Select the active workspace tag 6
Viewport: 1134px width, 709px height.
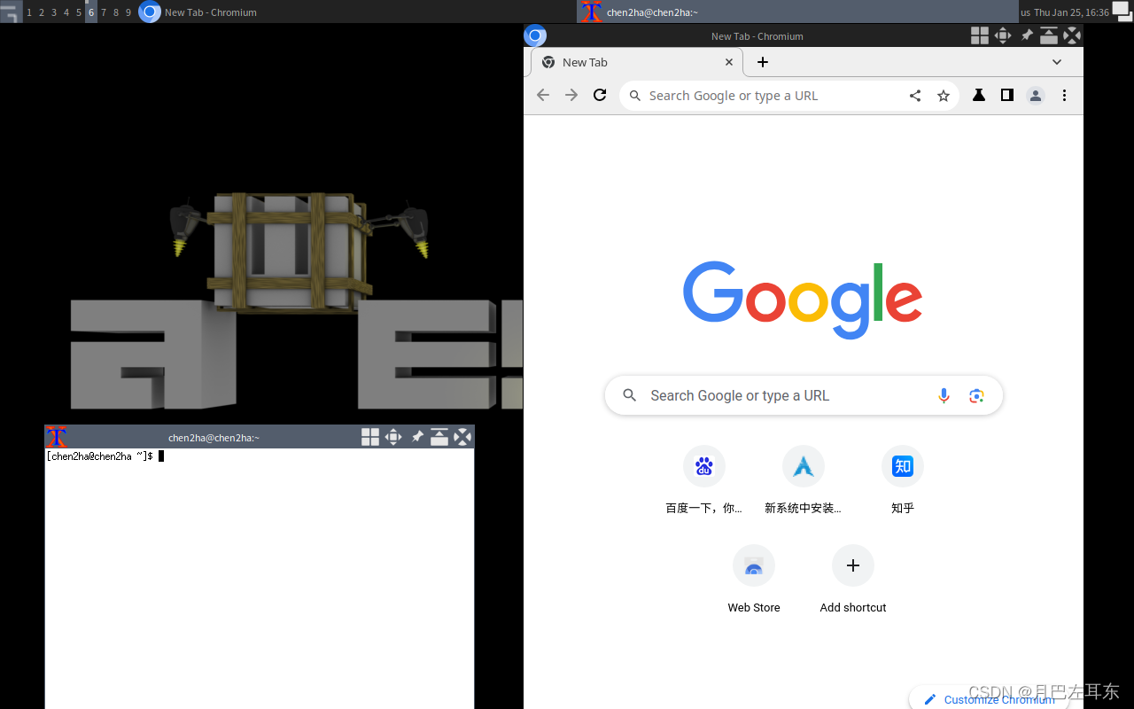tap(91, 12)
